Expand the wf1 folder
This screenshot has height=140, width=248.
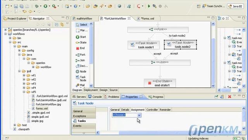tap(24, 75)
